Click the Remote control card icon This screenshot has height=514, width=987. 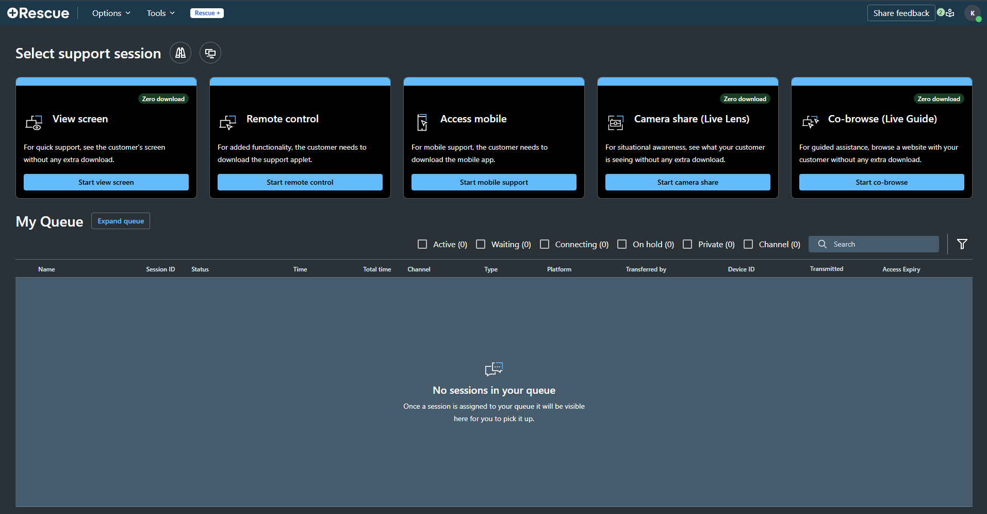click(x=228, y=122)
